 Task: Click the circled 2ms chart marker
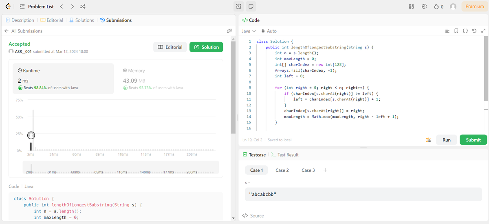(31, 135)
